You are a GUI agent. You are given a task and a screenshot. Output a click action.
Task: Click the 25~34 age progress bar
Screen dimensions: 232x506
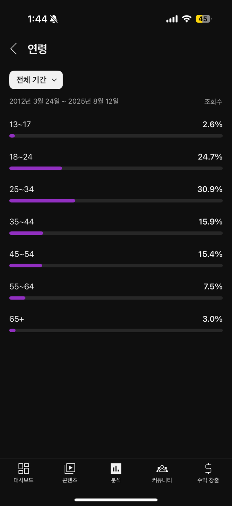(x=116, y=201)
